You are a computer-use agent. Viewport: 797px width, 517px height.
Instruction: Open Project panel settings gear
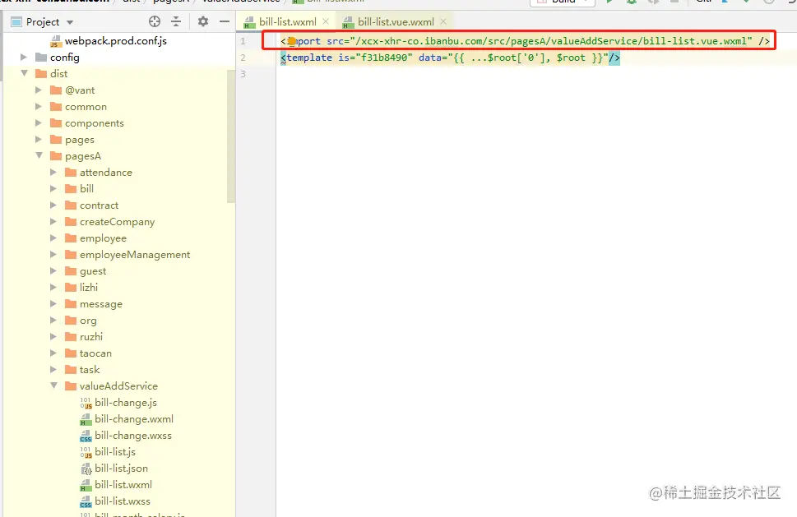click(x=203, y=21)
